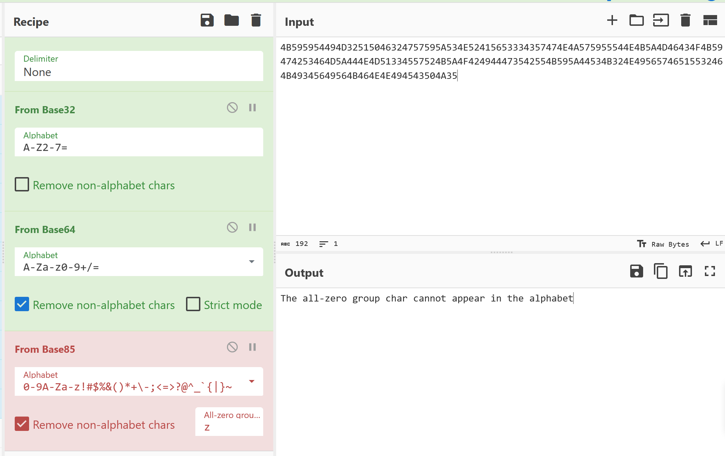The width and height of the screenshot is (725, 456).
Task: Click the add new input plus icon
Action: click(612, 20)
